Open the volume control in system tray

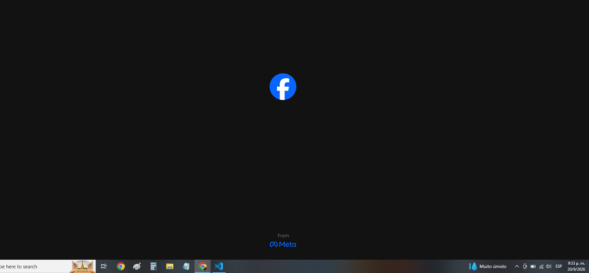click(549, 266)
